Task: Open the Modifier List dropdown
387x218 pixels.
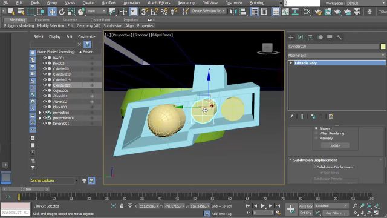Action: point(337,55)
